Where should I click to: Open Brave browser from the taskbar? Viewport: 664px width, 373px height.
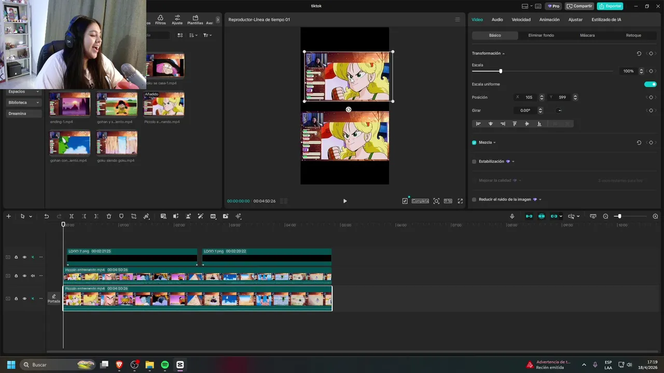click(119, 365)
